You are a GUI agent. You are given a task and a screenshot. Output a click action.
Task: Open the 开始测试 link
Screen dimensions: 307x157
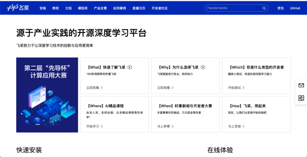[236, 88]
